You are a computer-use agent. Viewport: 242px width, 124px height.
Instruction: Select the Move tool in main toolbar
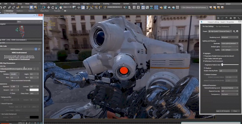[x=49, y=7]
